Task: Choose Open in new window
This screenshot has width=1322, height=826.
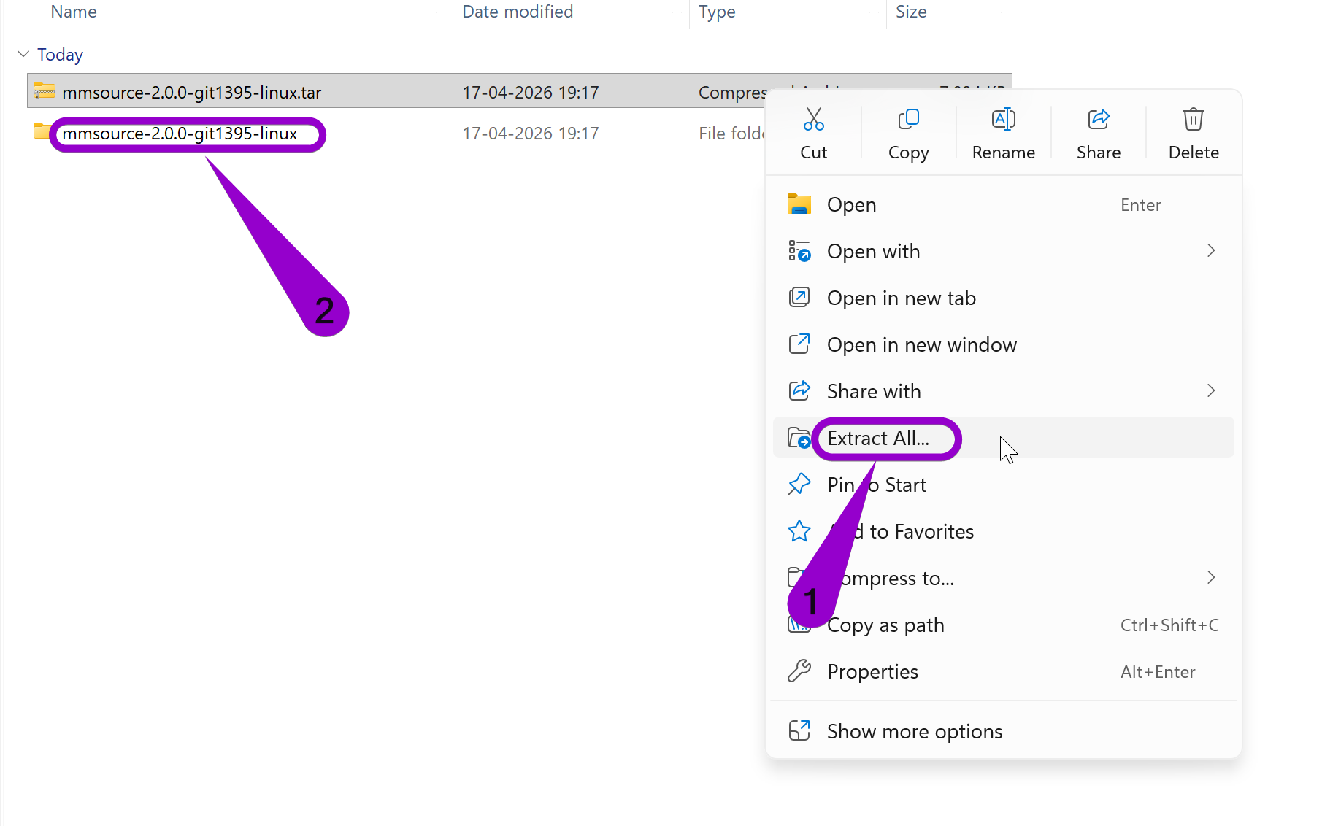Action: pos(921,344)
